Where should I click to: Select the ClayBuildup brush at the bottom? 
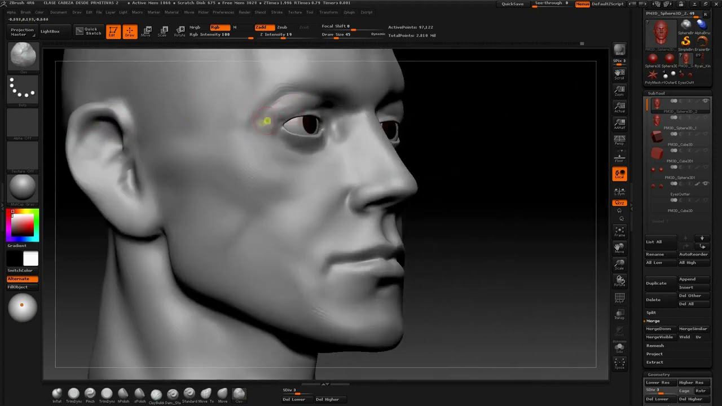tap(156, 395)
